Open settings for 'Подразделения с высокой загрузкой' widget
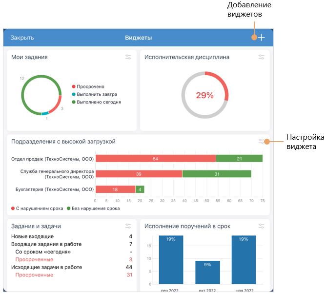The height and width of the screenshot is (294, 326). point(261,142)
